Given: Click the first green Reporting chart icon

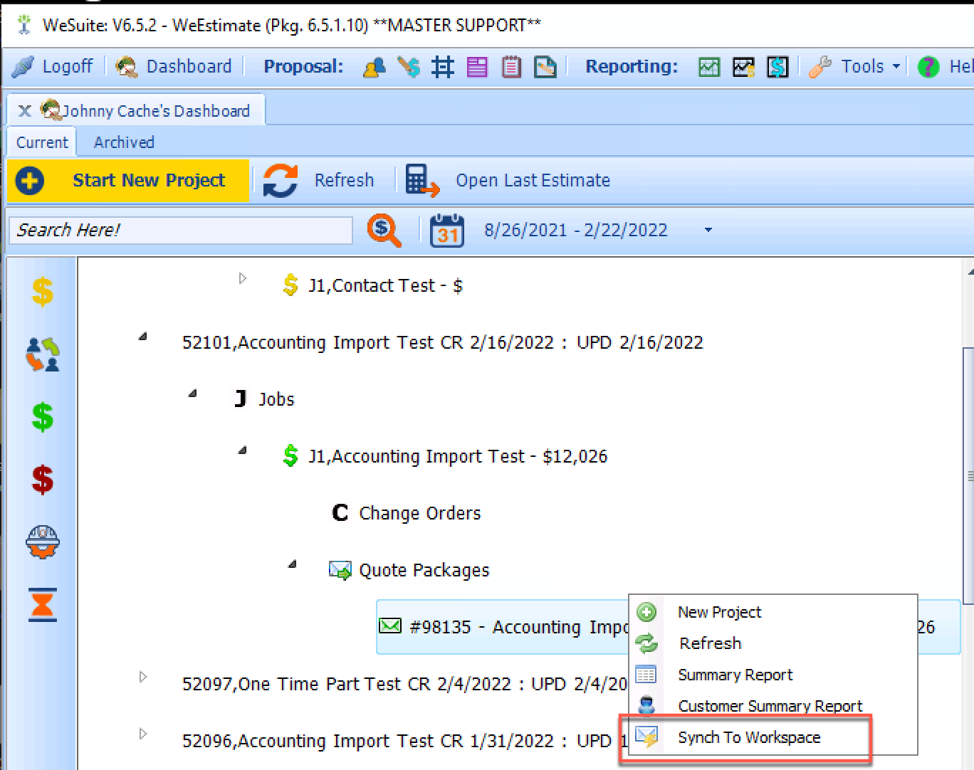Looking at the screenshot, I should (709, 68).
